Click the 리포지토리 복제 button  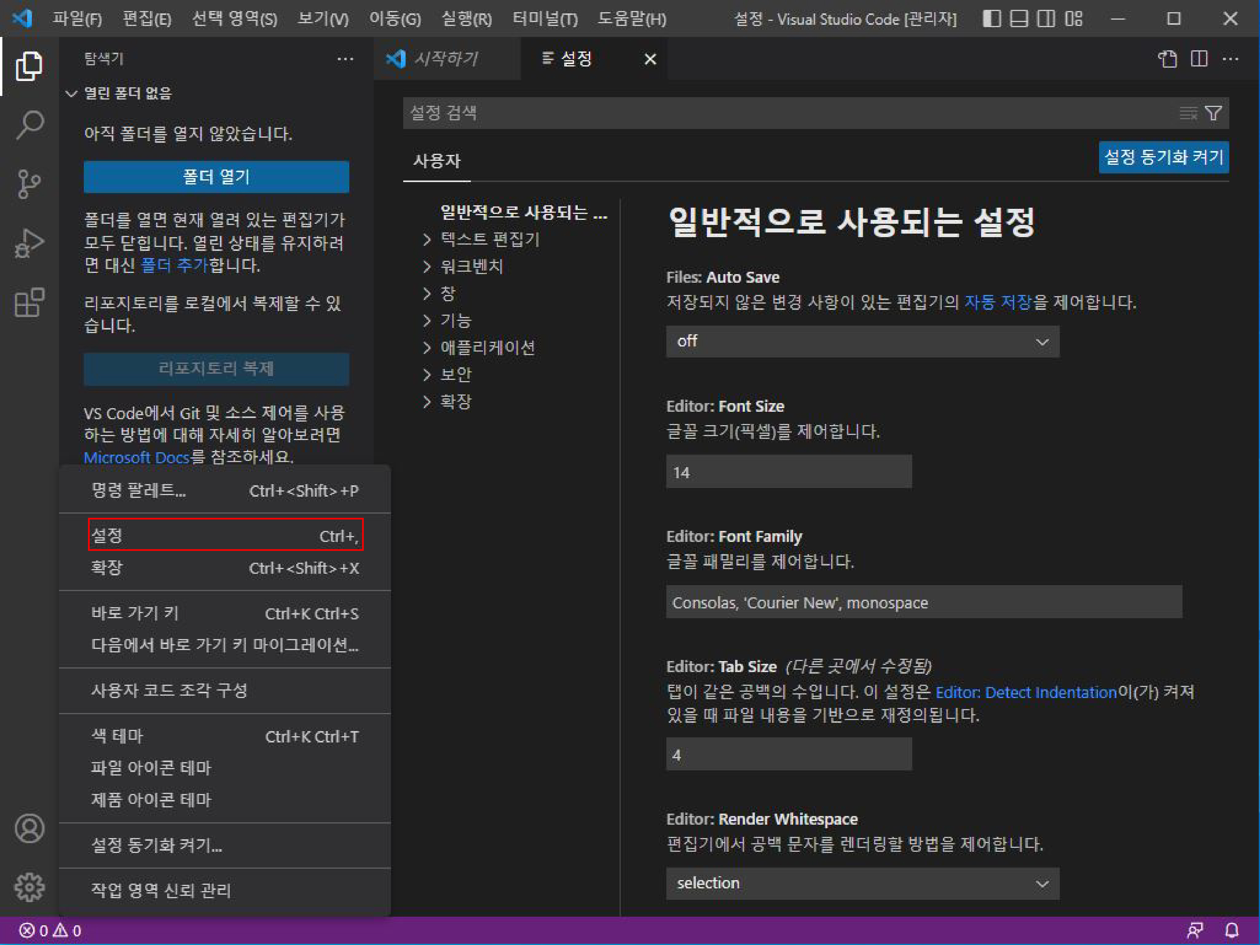216,369
